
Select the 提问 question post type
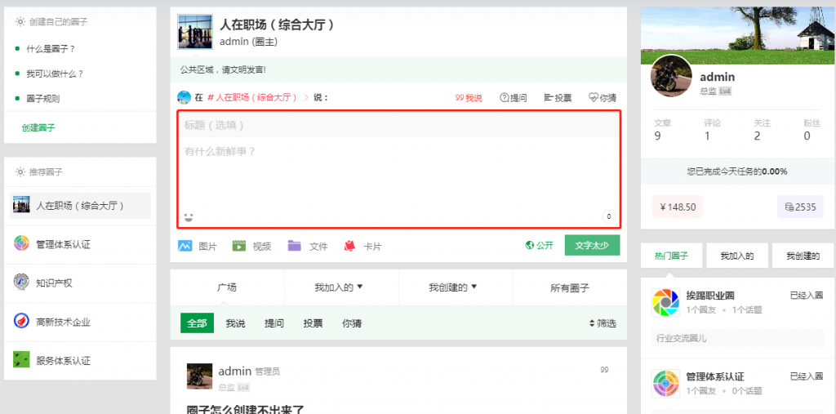click(x=513, y=98)
